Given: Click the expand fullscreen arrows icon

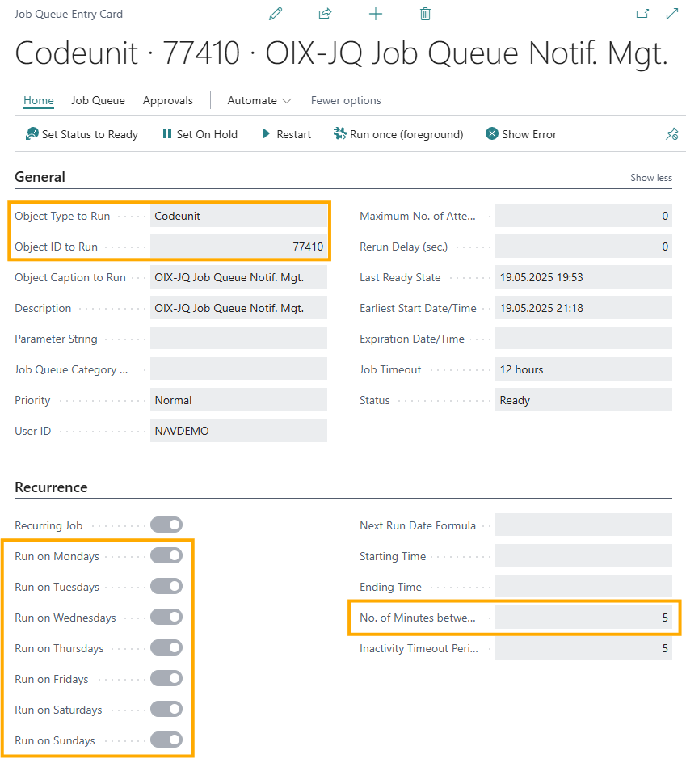Looking at the screenshot, I should [x=672, y=14].
